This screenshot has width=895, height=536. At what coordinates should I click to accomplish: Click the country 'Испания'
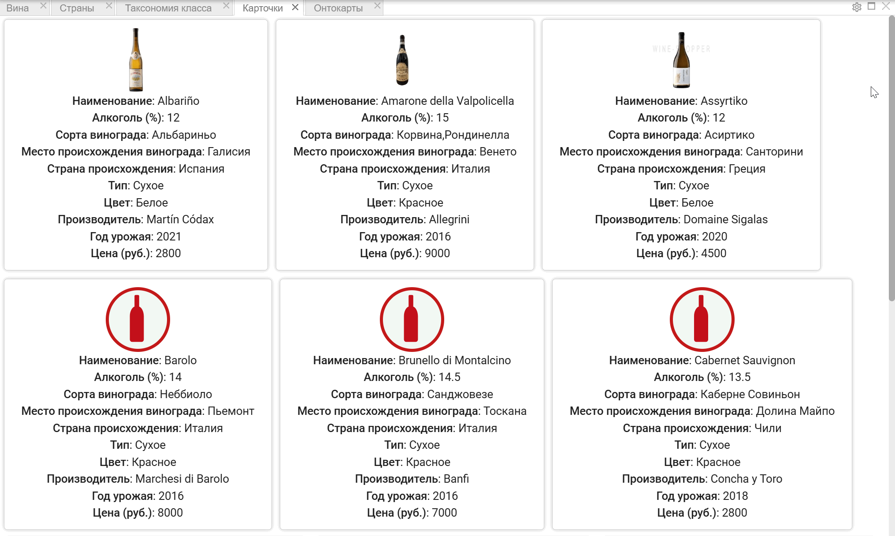[202, 169]
